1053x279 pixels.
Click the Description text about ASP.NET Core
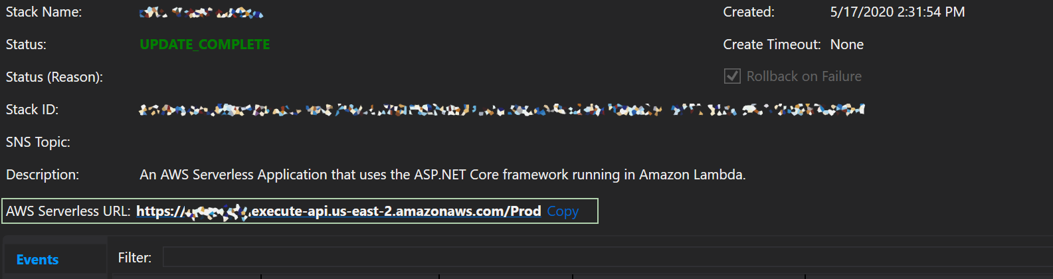click(x=442, y=175)
